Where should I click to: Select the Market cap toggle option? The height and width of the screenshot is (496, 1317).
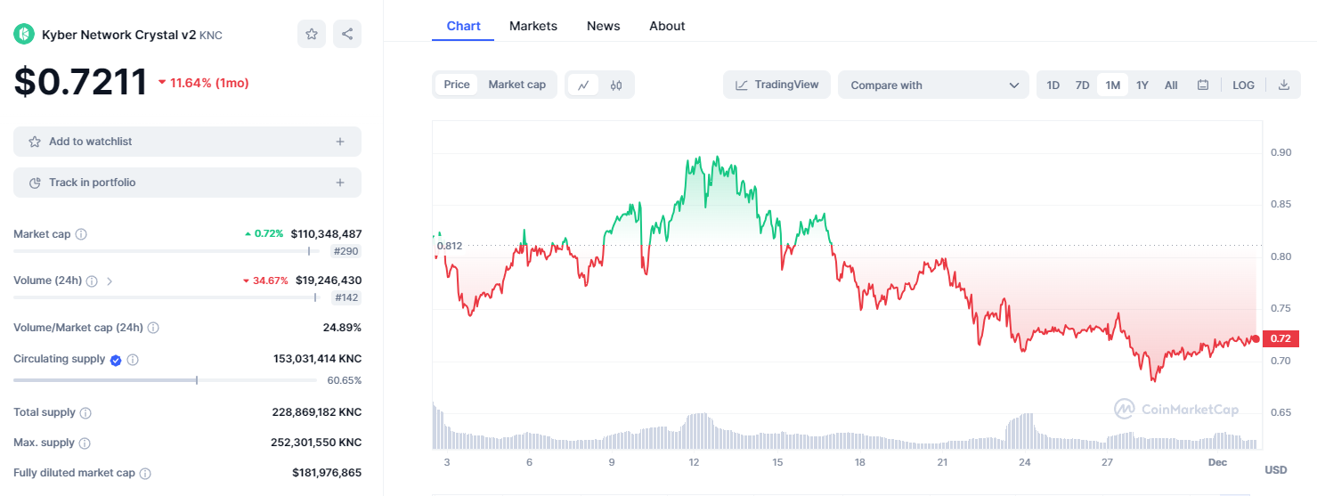(516, 85)
